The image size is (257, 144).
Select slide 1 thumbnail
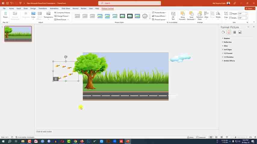[18, 34]
